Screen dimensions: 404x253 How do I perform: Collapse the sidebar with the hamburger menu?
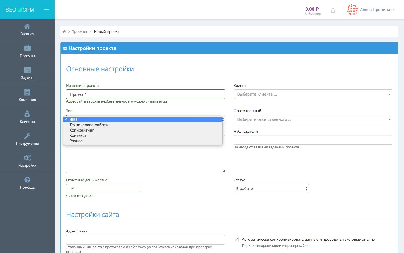(46, 9)
